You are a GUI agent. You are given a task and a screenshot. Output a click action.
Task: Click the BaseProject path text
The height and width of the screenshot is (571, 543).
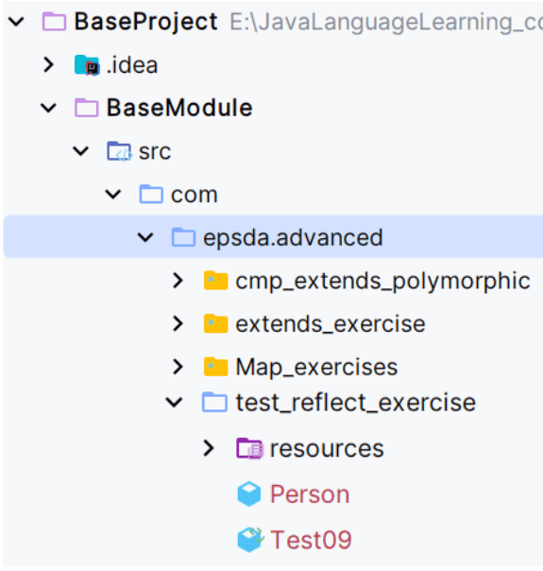point(385,22)
